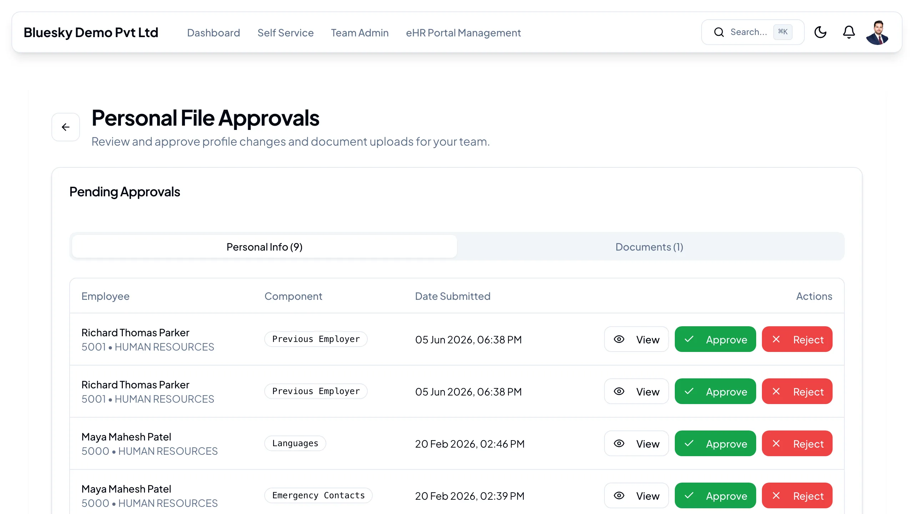This screenshot has width=914, height=514.
Task: Click the Search input field
Action: 753,32
